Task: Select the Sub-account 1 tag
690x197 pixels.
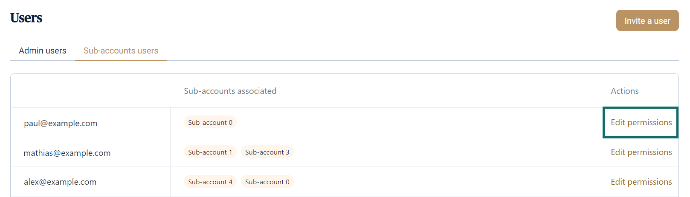Action: point(210,152)
